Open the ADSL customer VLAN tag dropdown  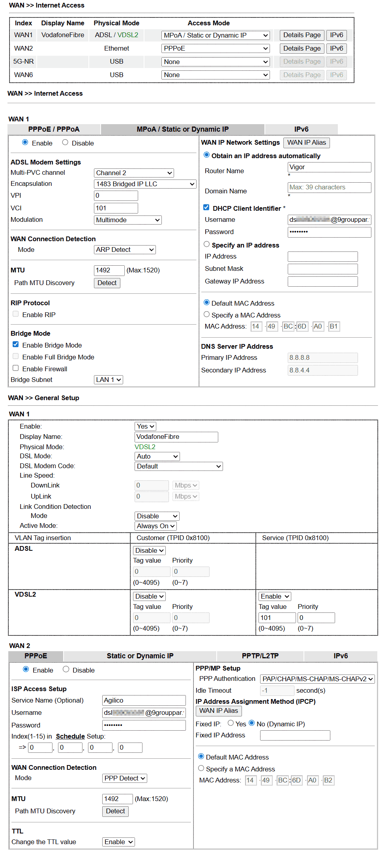coord(149,550)
